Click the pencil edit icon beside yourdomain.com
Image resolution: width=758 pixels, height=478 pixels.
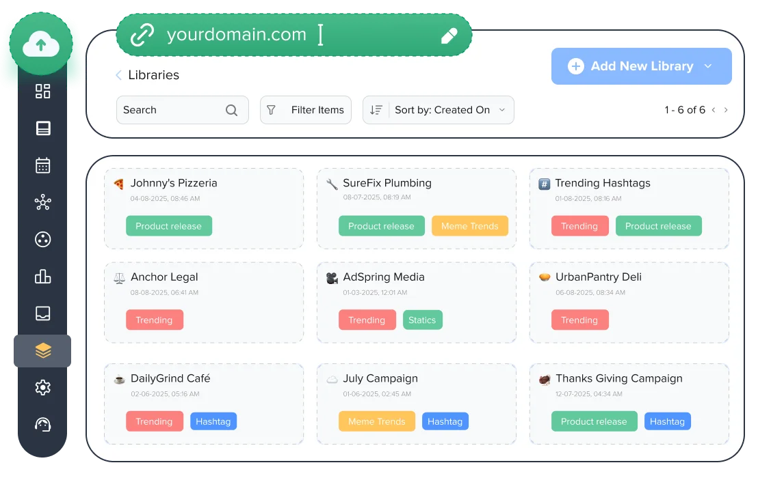point(449,36)
